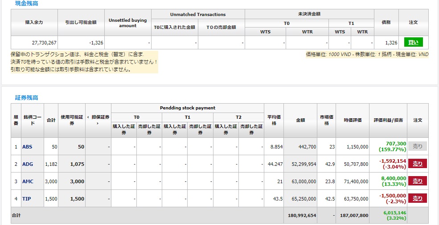Open the ABS stock code link

click(27, 147)
